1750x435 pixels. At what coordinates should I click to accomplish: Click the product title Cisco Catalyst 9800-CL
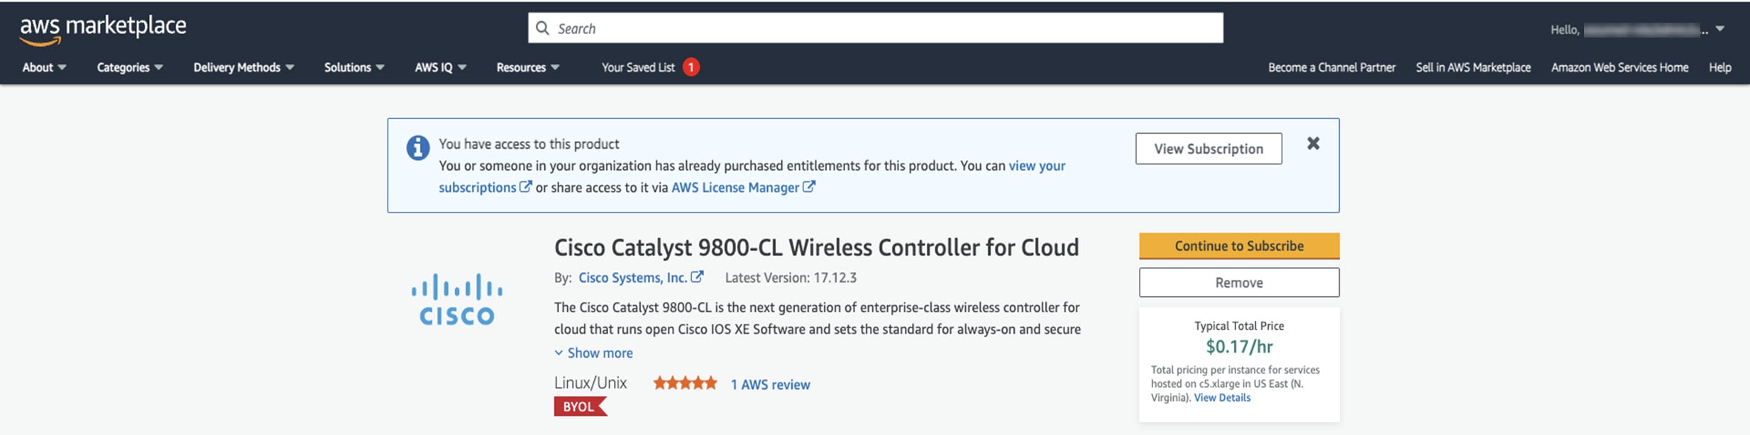[x=816, y=247]
